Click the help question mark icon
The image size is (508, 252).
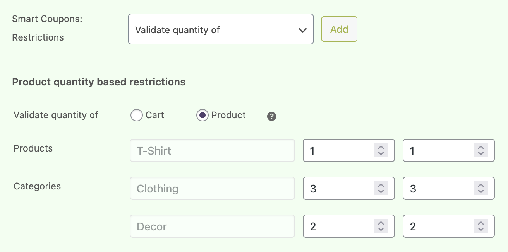[272, 116]
